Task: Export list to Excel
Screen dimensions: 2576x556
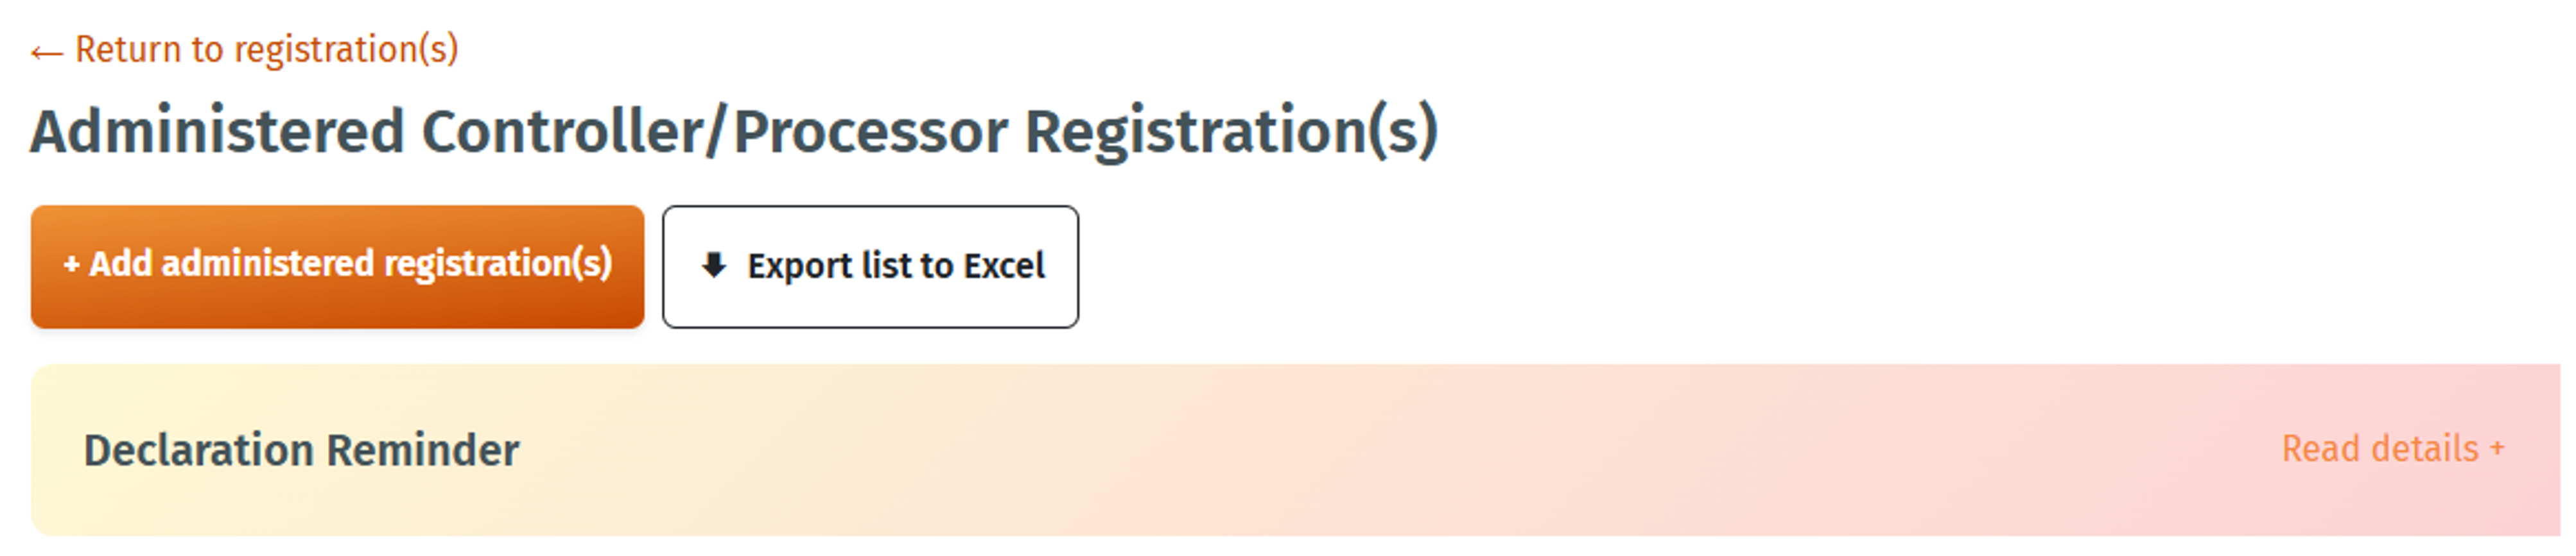Action: pos(869,267)
